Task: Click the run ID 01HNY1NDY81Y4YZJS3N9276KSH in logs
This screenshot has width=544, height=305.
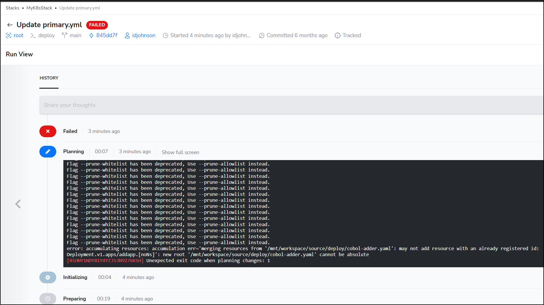Action: click(x=105, y=261)
